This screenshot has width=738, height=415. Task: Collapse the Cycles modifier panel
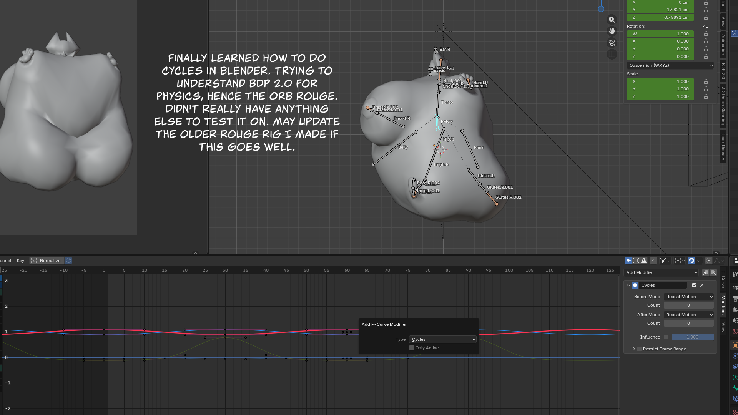click(628, 285)
